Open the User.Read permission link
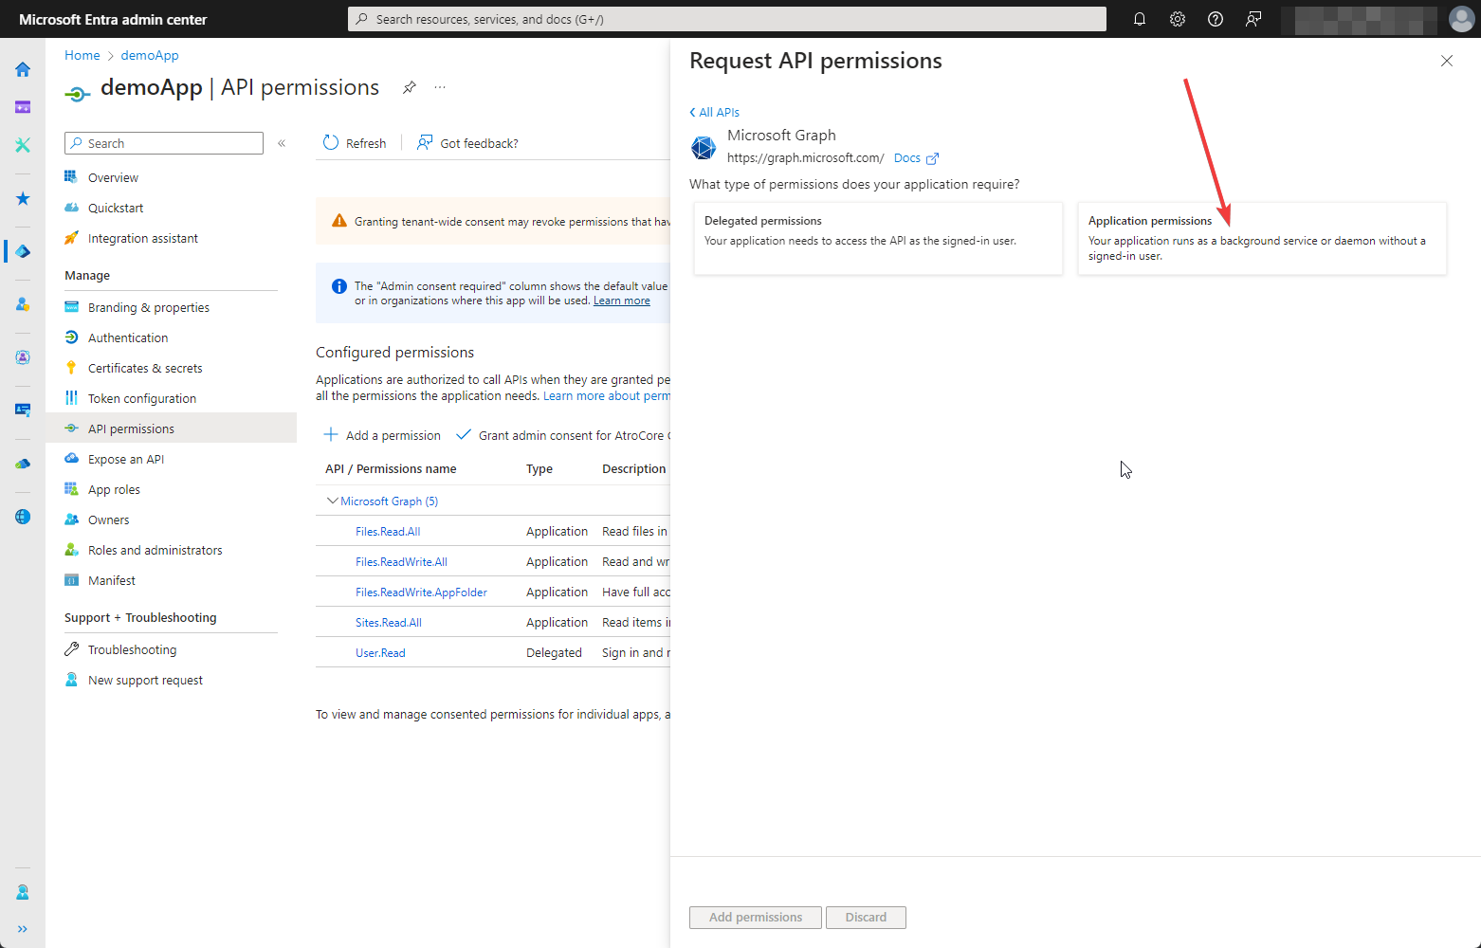 [380, 653]
